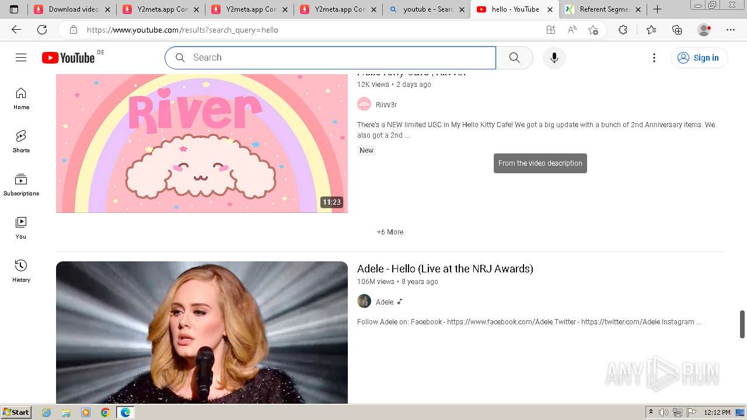The width and height of the screenshot is (747, 420).
Task: Click the search magnifier button
Action: click(514, 57)
